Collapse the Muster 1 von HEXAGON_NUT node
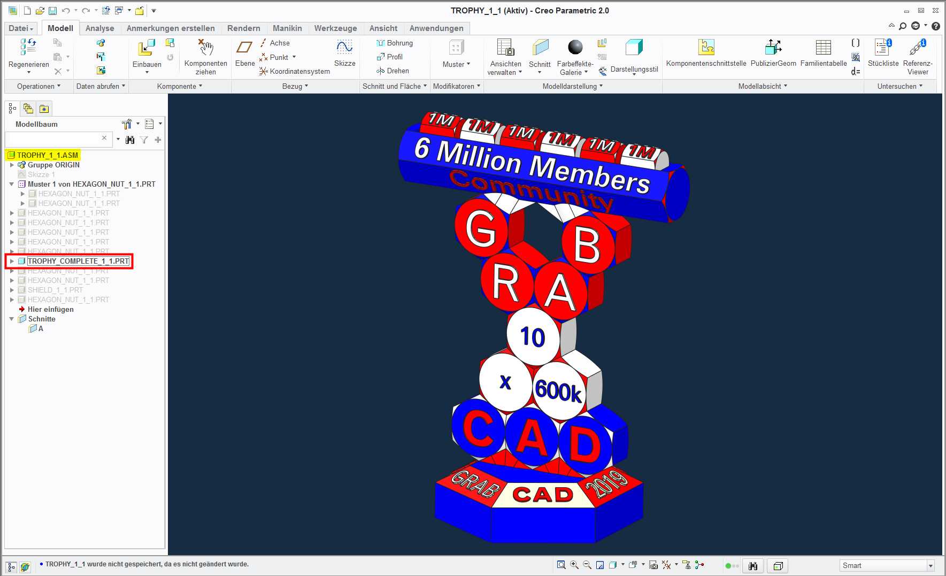Viewport: 946px width, 576px height. tap(12, 184)
